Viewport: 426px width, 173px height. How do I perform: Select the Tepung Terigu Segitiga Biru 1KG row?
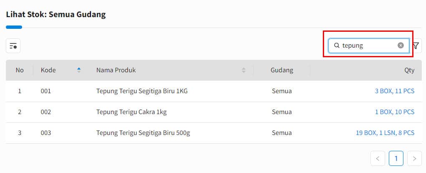(214, 91)
